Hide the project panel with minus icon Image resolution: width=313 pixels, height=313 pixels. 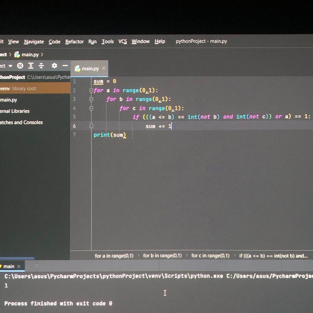tap(65, 65)
